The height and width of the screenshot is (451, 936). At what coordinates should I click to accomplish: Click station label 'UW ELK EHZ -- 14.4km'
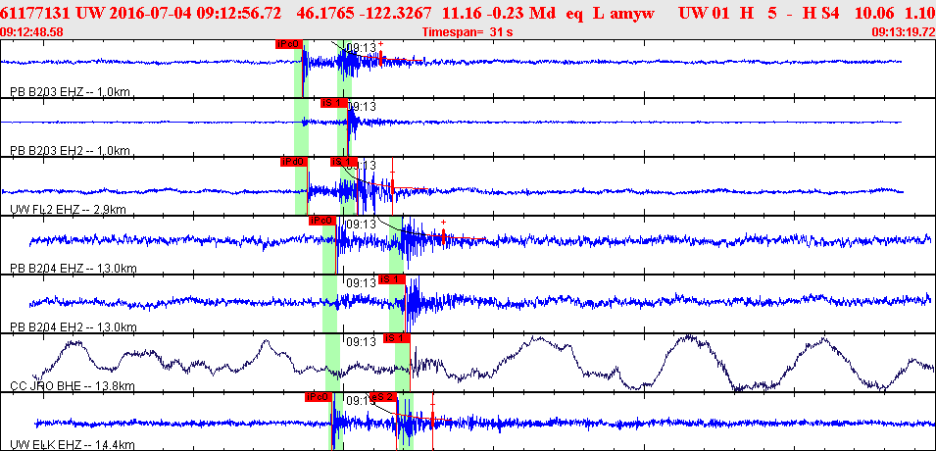click(x=72, y=445)
